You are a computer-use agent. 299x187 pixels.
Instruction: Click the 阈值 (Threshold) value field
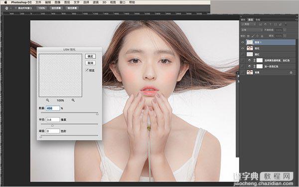(x=53, y=131)
